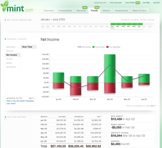Select the Investments tab
Screen dimensions: 162x148
[x=121, y=11]
